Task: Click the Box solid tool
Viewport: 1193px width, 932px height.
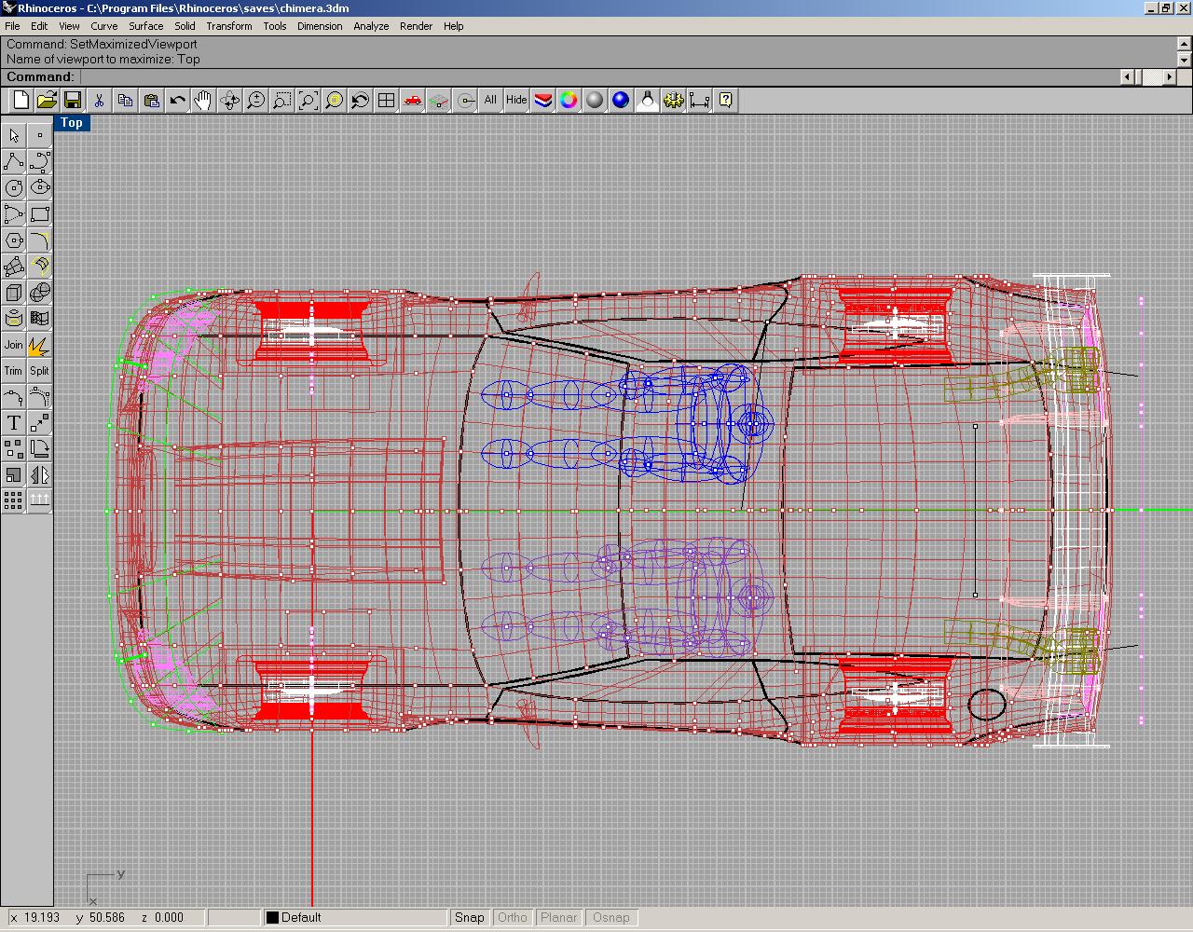Action: point(13,294)
